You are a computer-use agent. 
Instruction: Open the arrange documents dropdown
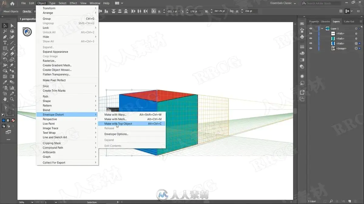119,3
